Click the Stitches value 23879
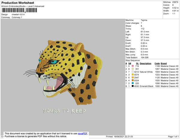Image resolution: width=180 pixels, height=139 pixels. [175, 2]
